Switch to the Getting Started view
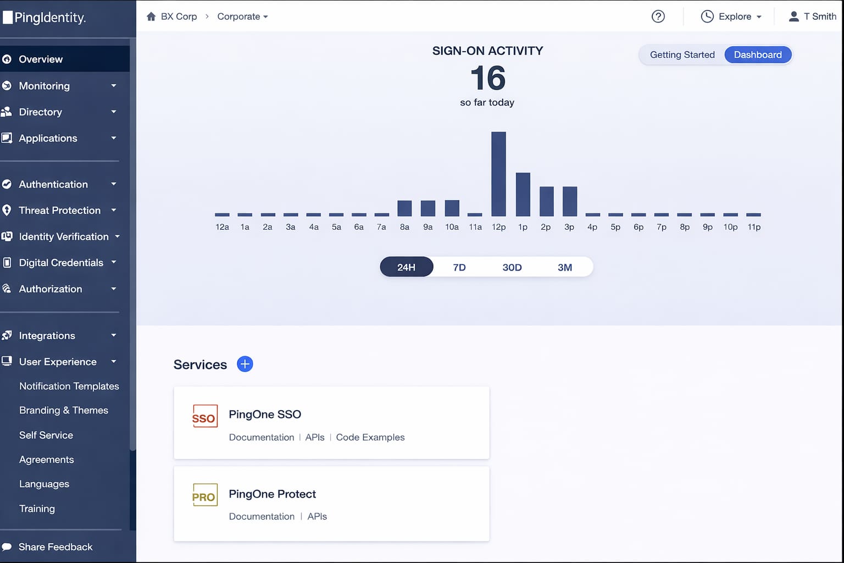 click(x=682, y=54)
